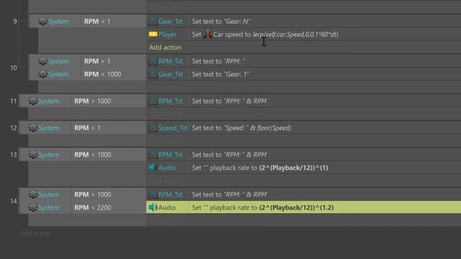The image size is (461, 259).
Task: Click event number 9 in margin
Action: (15, 22)
